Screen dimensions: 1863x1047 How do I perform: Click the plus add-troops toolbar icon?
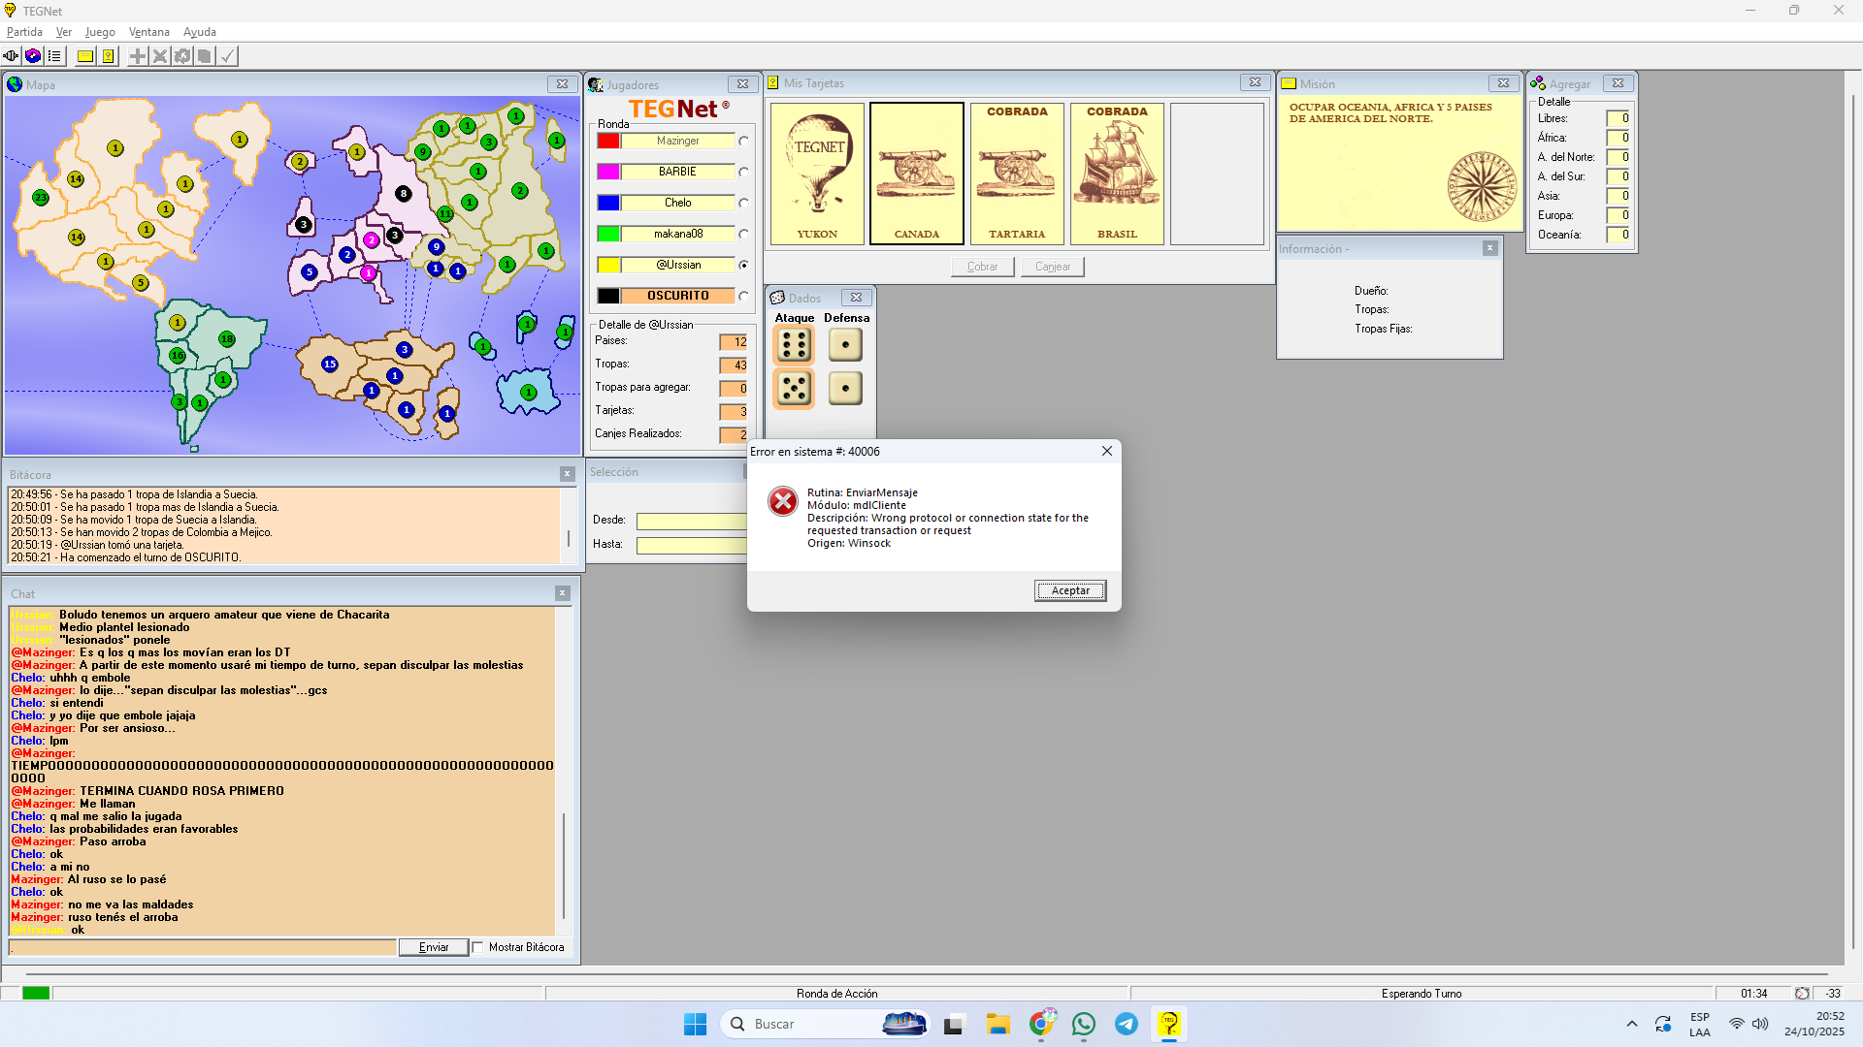138,56
